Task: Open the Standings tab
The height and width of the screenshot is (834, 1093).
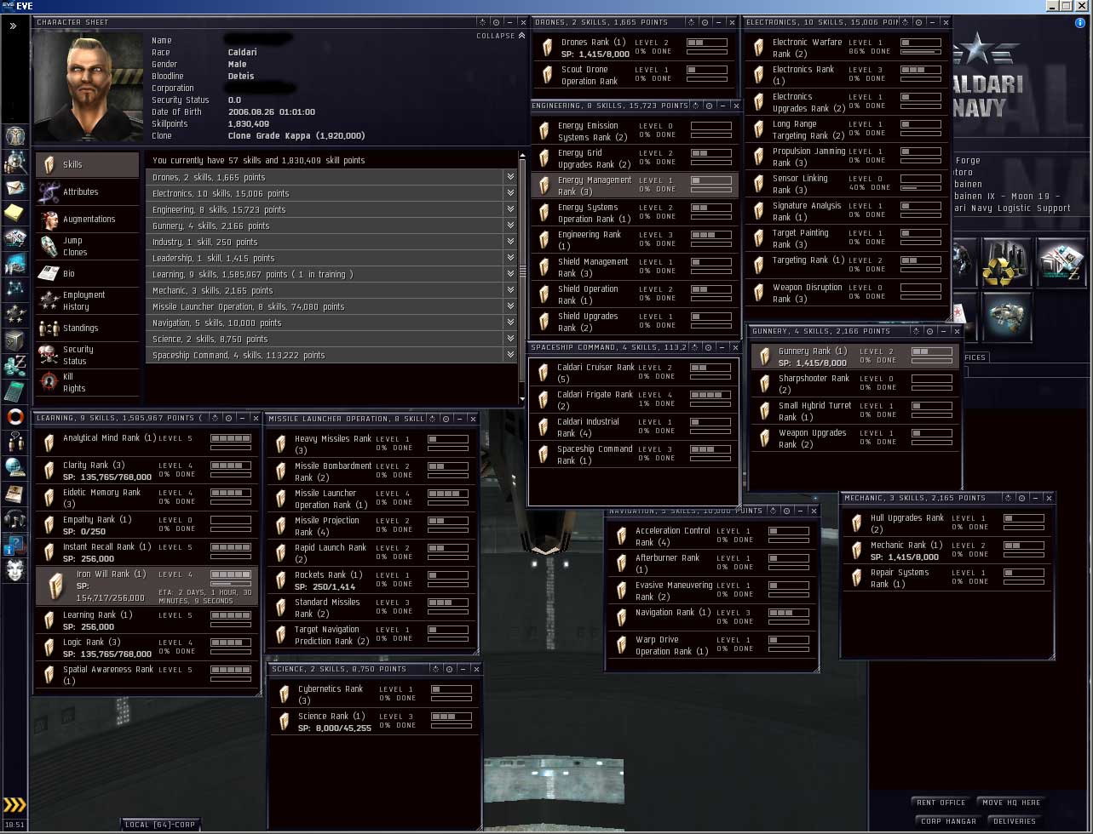Action: pyautogui.click(x=88, y=328)
